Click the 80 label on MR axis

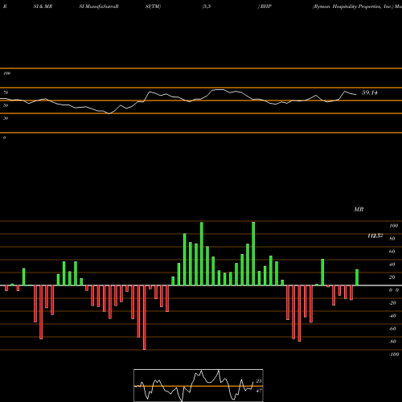point(392,239)
